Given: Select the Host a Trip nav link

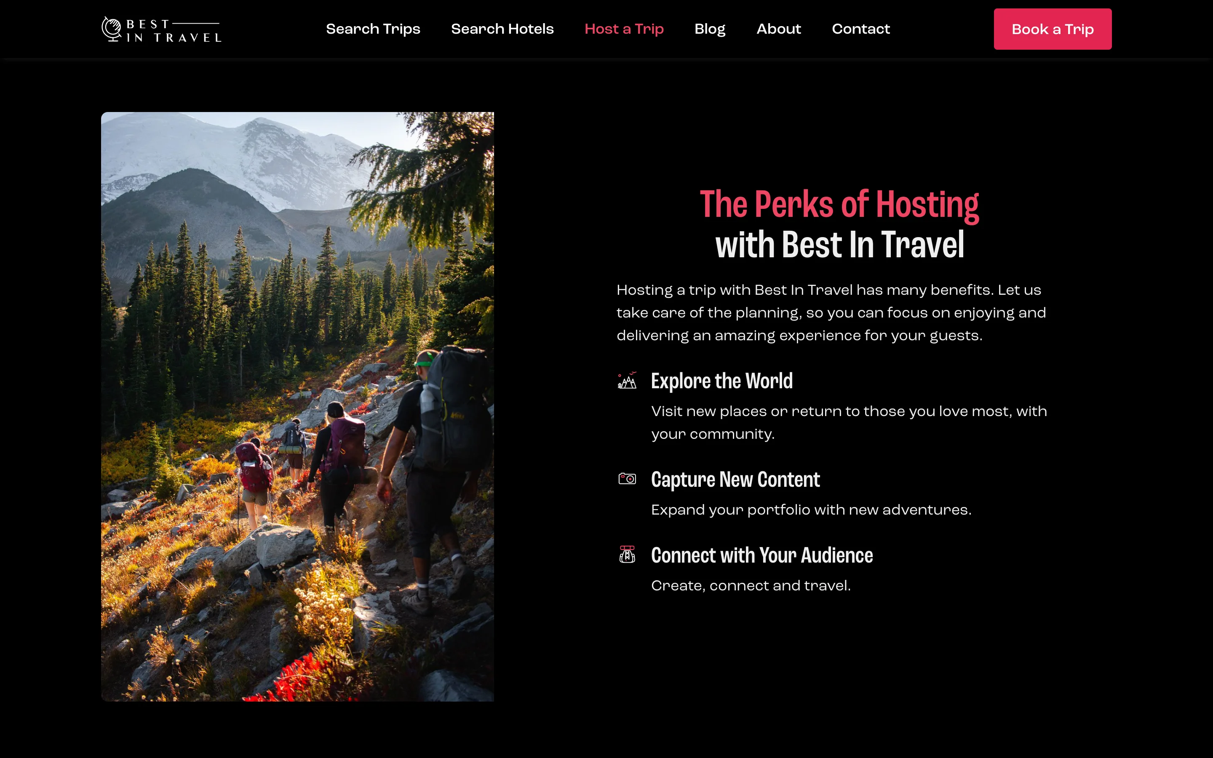Looking at the screenshot, I should [624, 29].
